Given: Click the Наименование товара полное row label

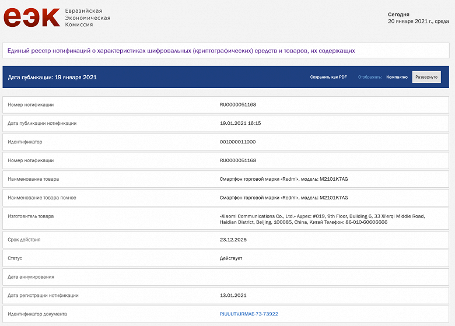Looking at the screenshot, I should point(42,198).
